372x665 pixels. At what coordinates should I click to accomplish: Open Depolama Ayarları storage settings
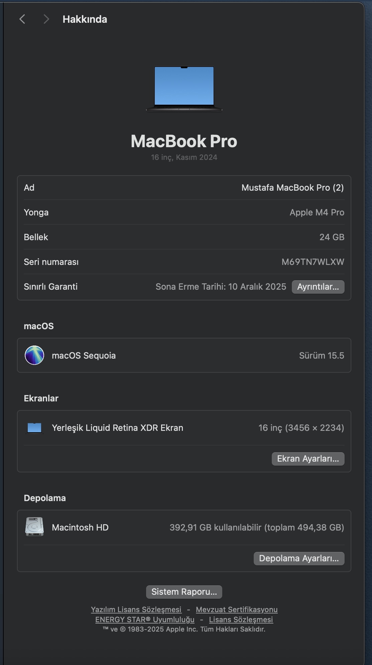pyautogui.click(x=299, y=558)
